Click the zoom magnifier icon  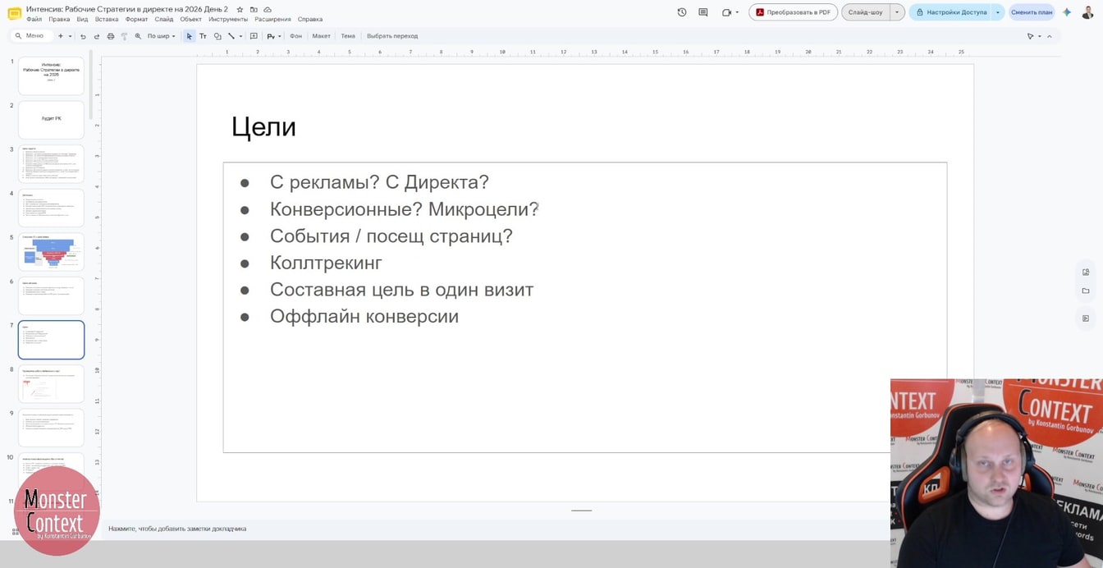pos(138,36)
